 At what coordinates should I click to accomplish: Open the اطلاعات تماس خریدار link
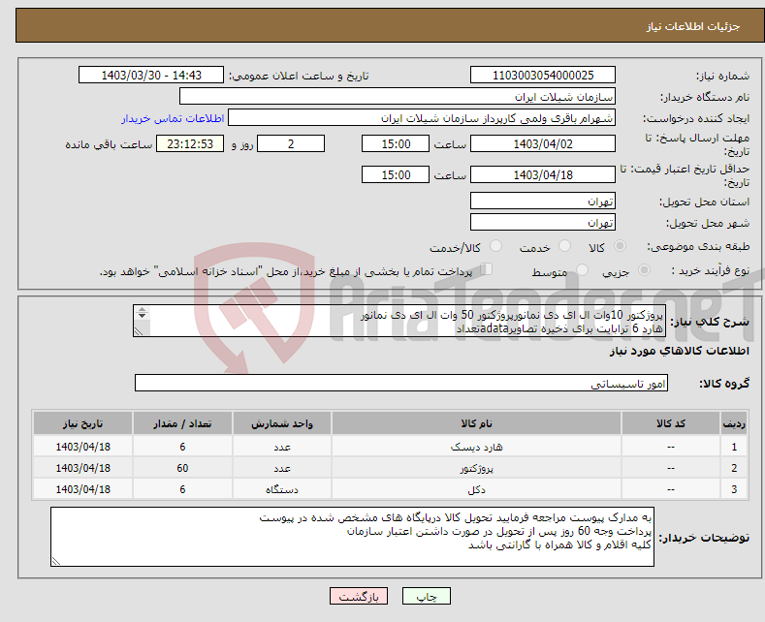(x=173, y=118)
